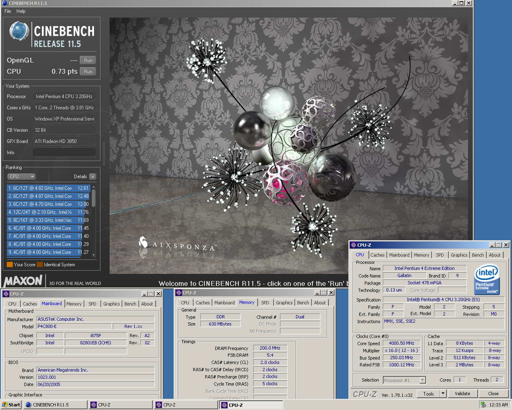Click the CPU-Z title icon in Mainboard window

coord(6,294)
